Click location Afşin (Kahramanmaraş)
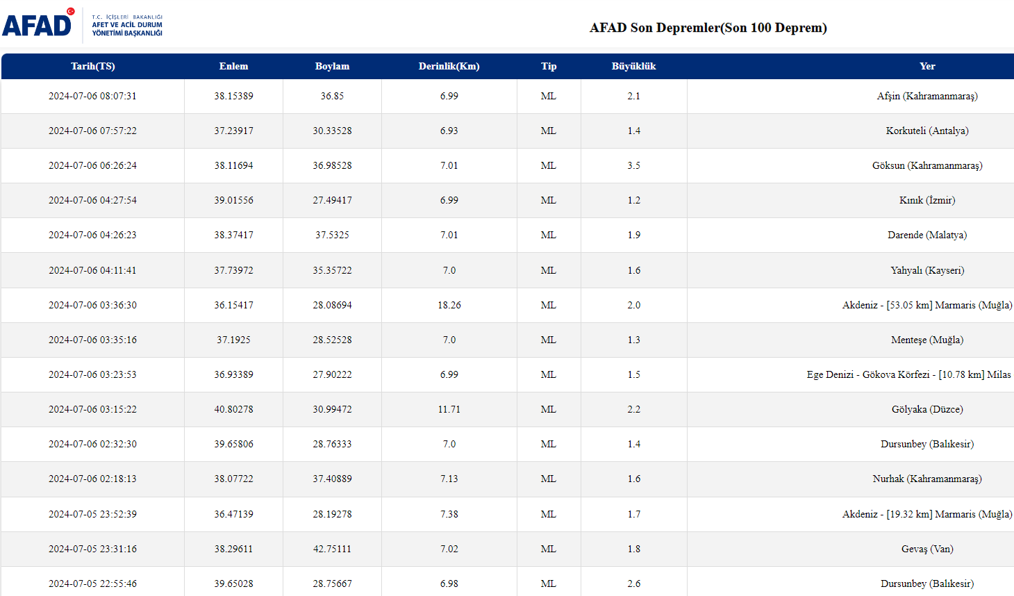This screenshot has width=1014, height=596. tap(927, 96)
